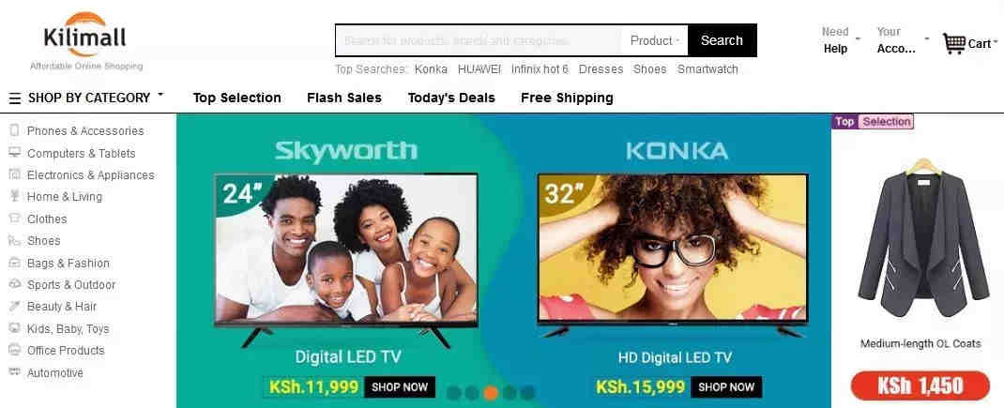Screen dimensions: 1004x408
Task: Open the shopping cart icon
Action: point(954,43)
